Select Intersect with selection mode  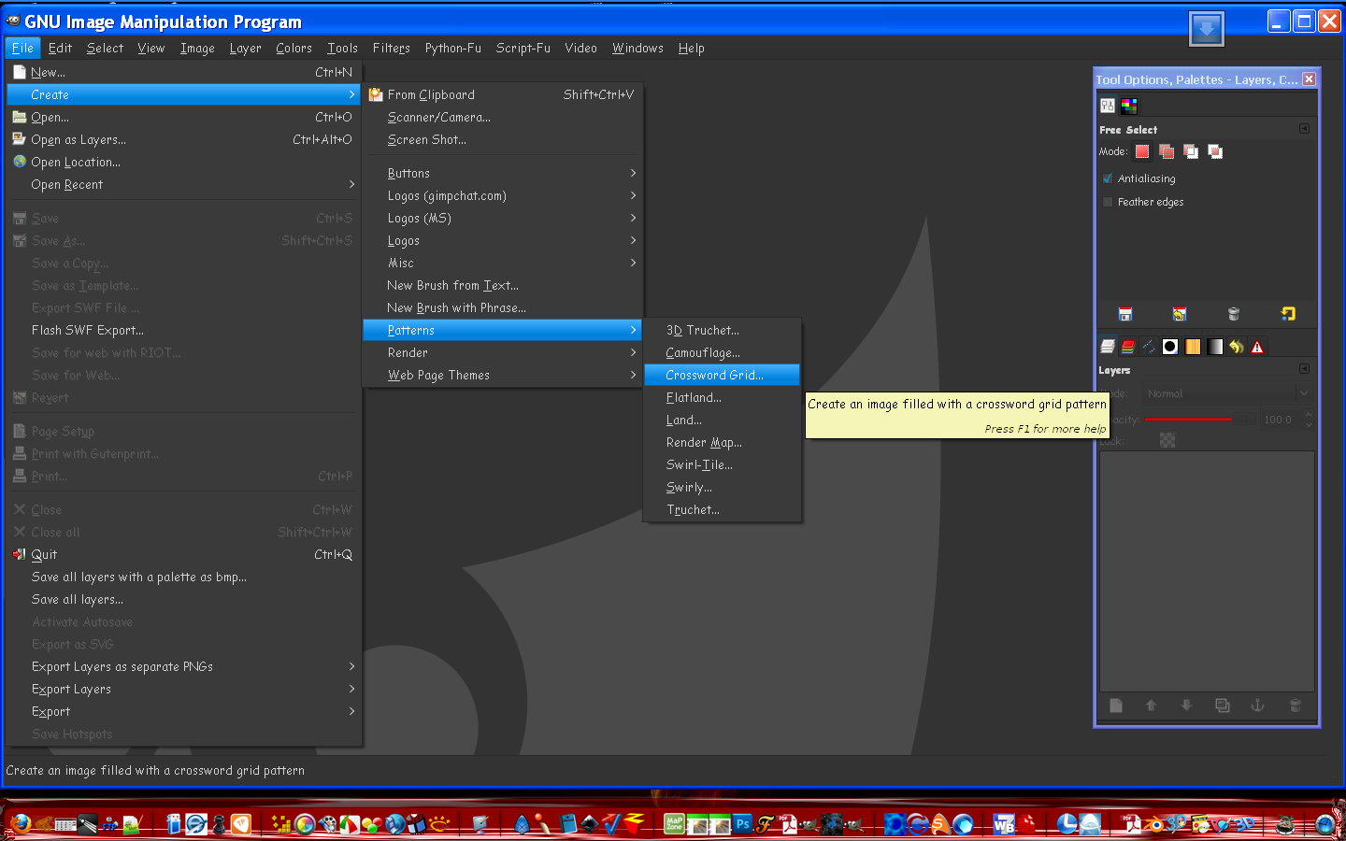(x=1215, y=151)
